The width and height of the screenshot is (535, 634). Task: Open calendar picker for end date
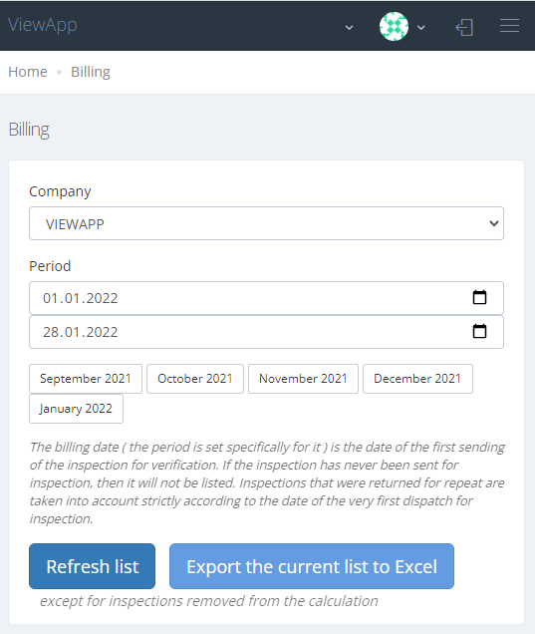pyautogui.click(x=479, y=332)
